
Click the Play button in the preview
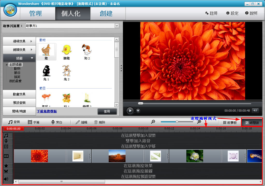pyautogui.click(x=130, y=111)
